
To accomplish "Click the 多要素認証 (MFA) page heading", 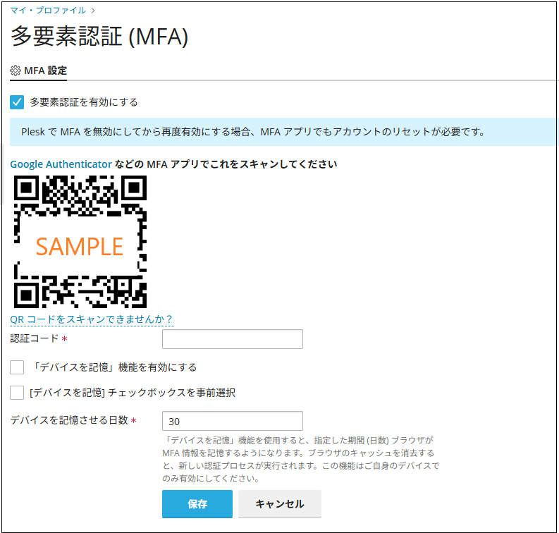I will pos(99,37).
